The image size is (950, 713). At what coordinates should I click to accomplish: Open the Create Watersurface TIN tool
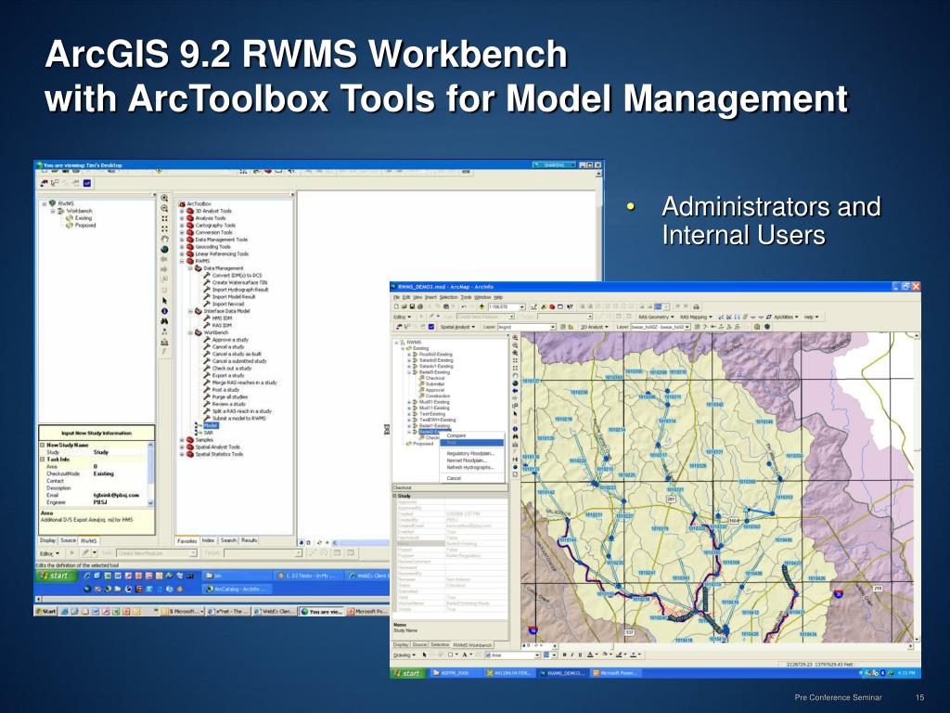[235, 282]
